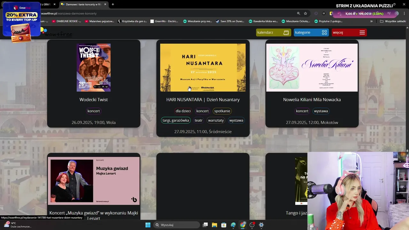
Task: Open the weather widget showing 14°C
Action: click(18, 225)
